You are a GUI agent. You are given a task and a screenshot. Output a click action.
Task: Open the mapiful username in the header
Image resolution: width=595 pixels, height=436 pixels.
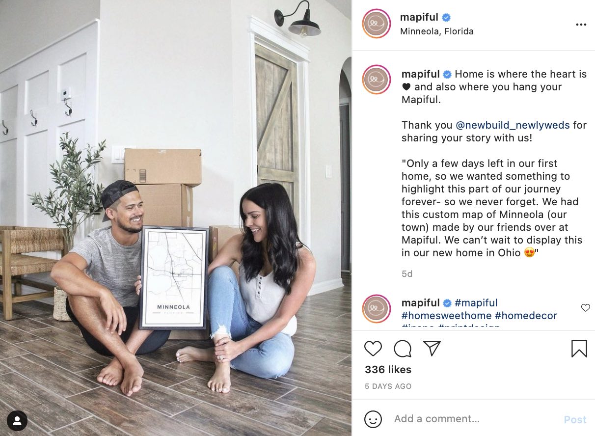419,17
